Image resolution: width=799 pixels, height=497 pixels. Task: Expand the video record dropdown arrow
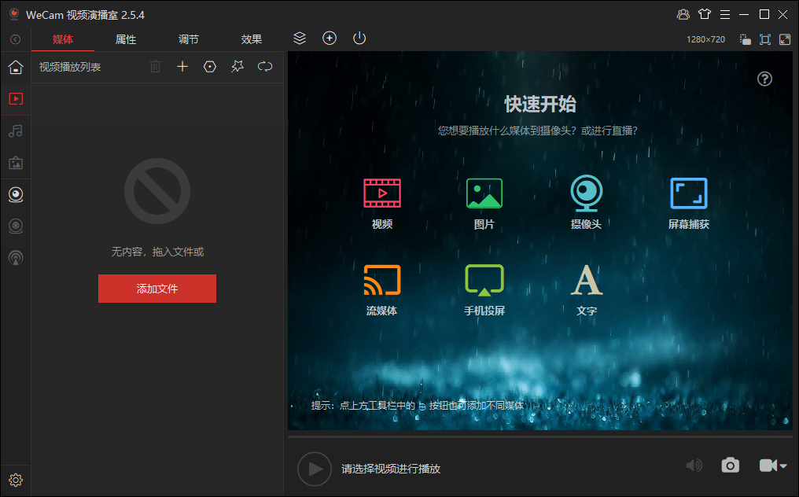pos(783,466)
